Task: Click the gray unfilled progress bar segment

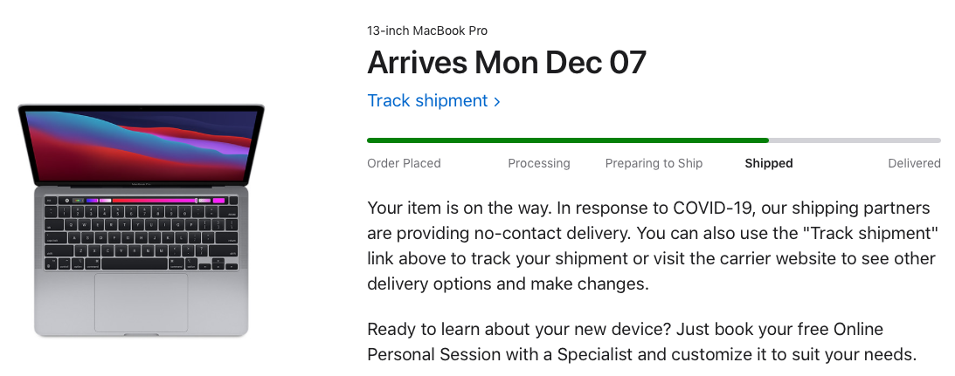Action: (854, 140)
